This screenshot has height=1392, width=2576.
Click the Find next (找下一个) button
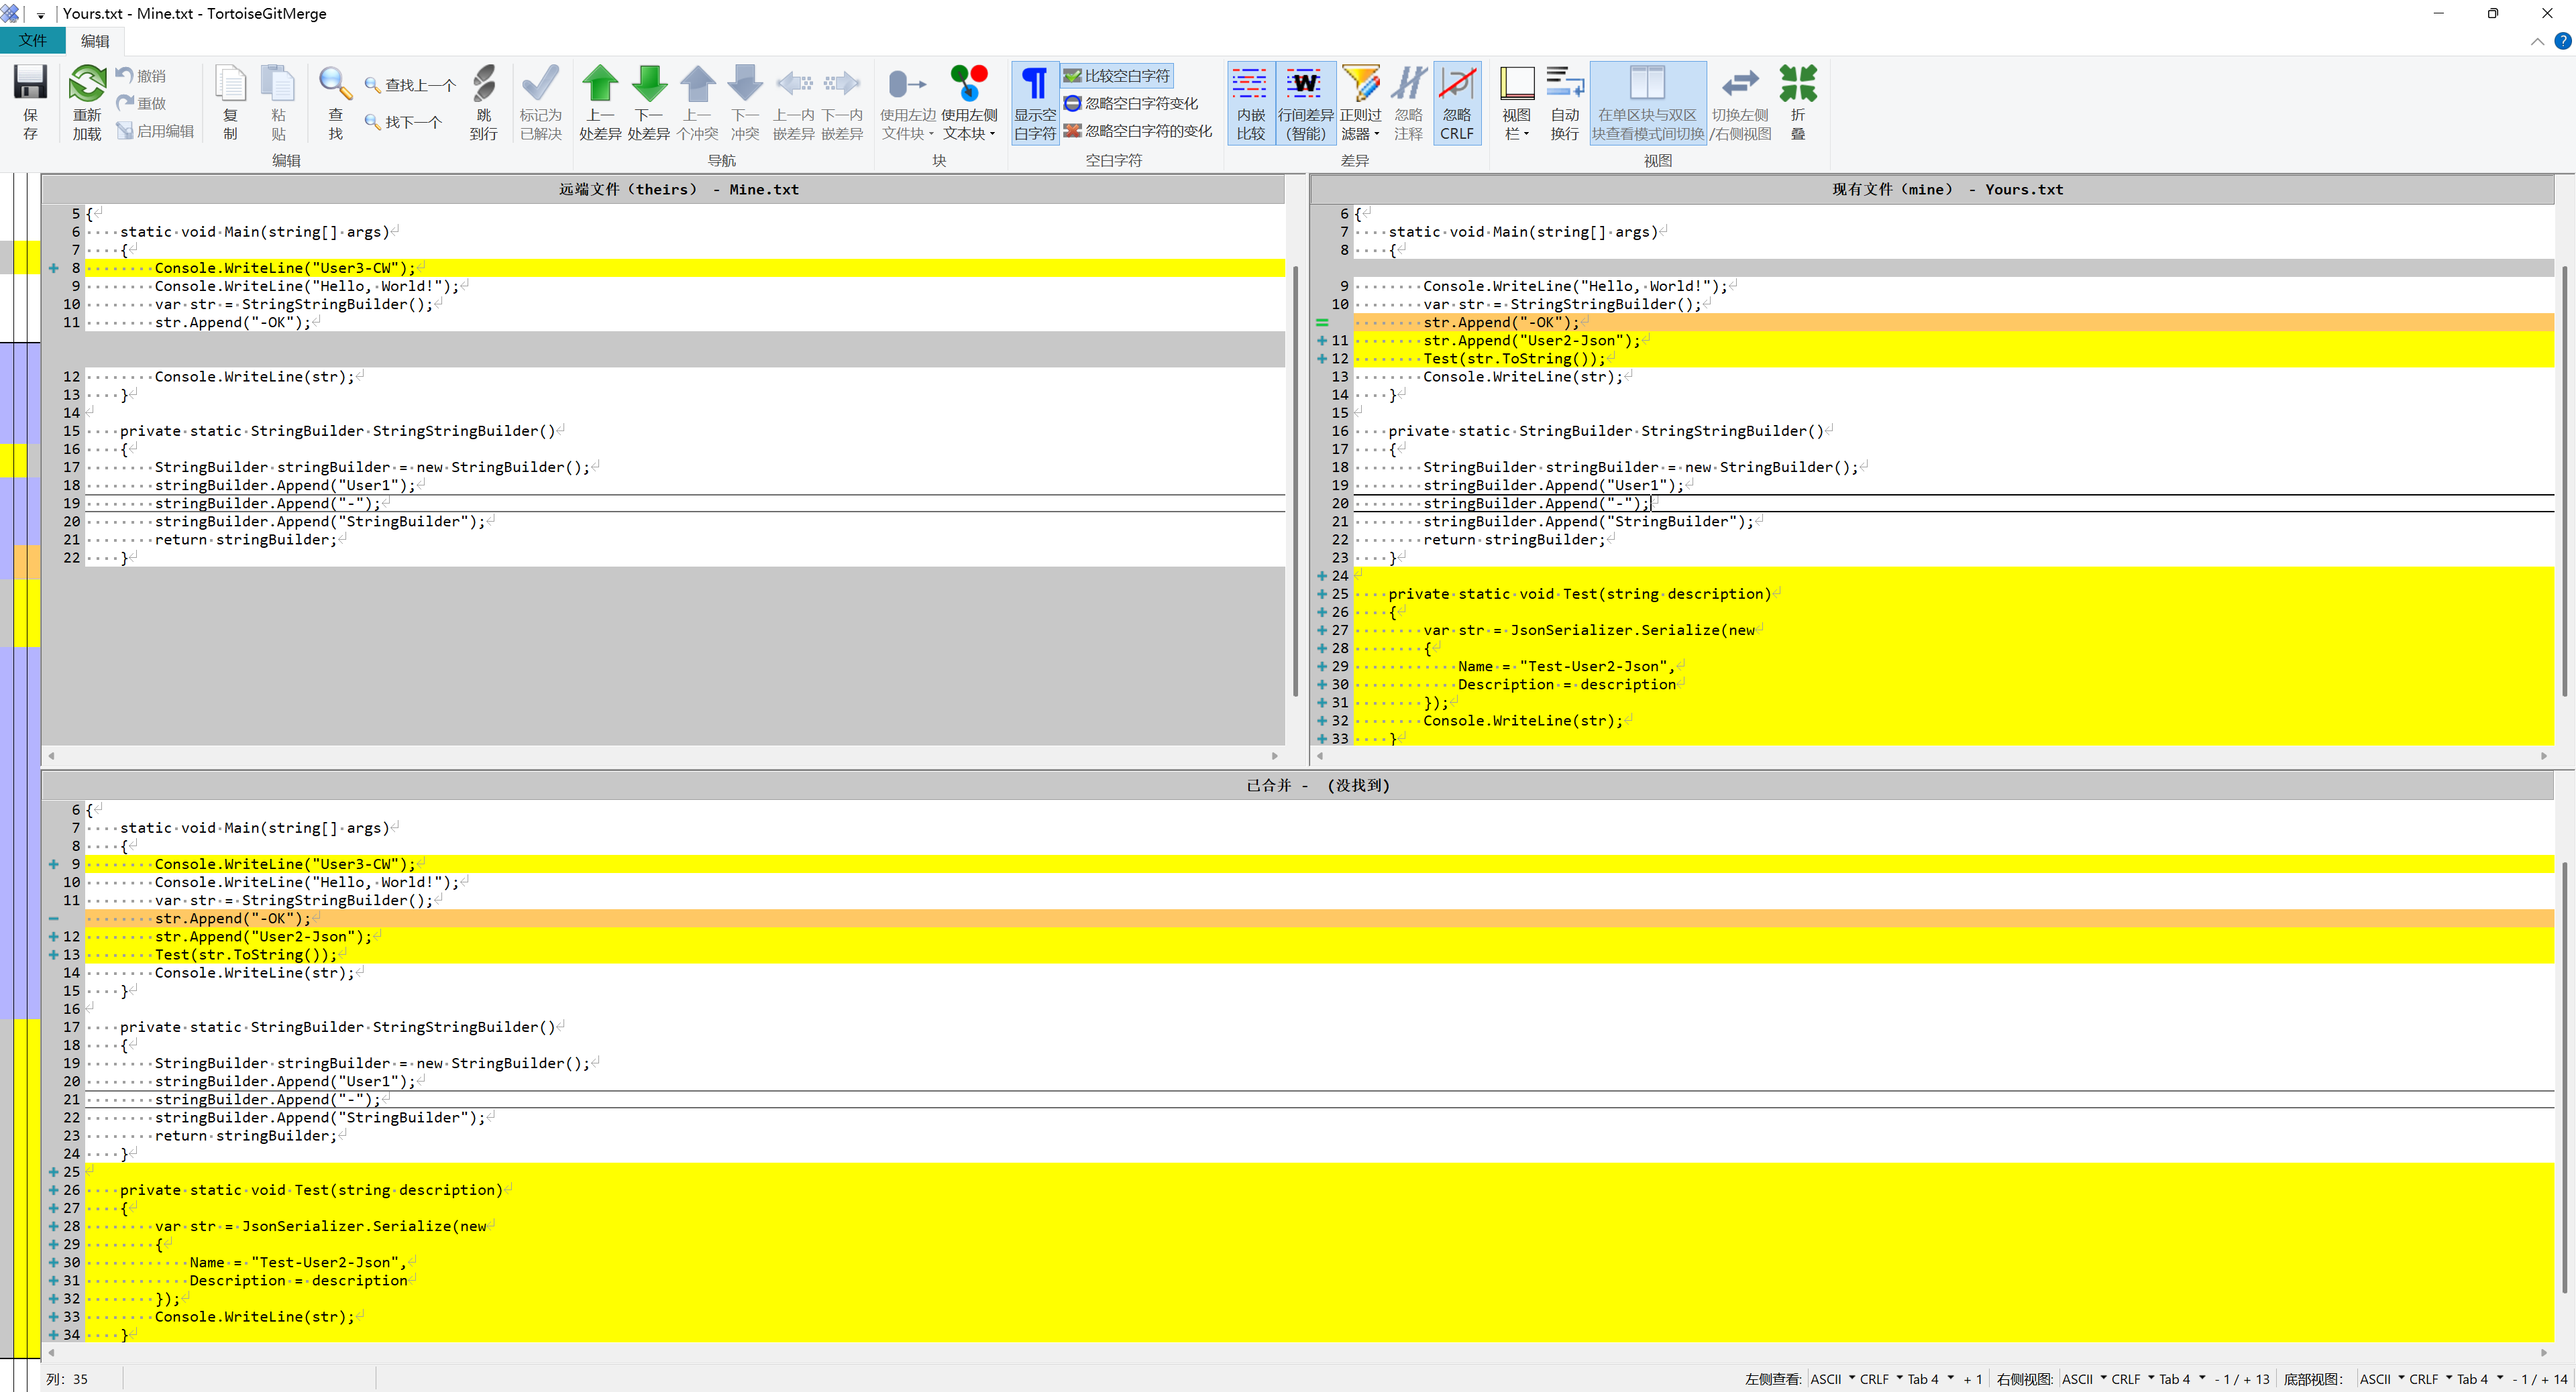pyautogui.click(x=404, y=122)
